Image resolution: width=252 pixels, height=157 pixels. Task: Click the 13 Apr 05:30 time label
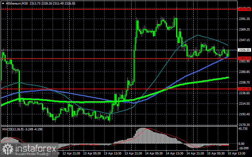tap(92, 153)
